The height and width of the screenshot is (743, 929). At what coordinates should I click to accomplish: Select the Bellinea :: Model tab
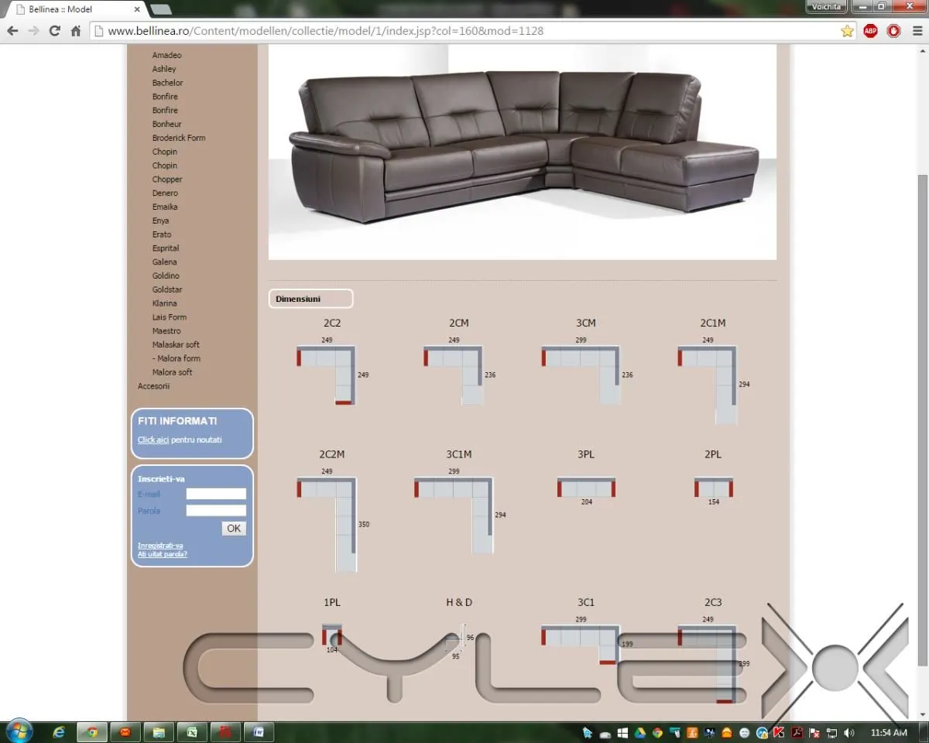pos(74,9)
